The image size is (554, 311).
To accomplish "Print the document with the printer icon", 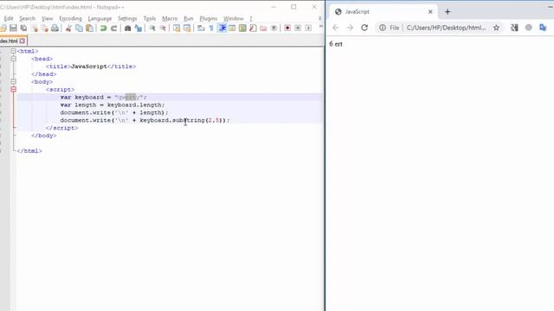I will pyautogui.click(x=55, y=29).
